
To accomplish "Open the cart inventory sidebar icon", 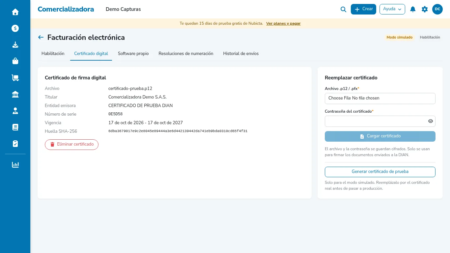I will pyautogui.click(x=15, y=78).
